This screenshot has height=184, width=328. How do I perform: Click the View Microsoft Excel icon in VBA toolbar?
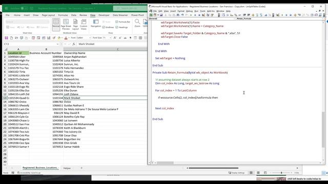point(151,15)
